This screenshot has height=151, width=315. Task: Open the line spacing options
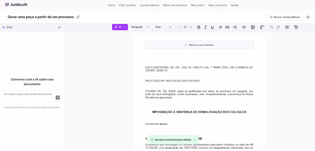point(227,27)
